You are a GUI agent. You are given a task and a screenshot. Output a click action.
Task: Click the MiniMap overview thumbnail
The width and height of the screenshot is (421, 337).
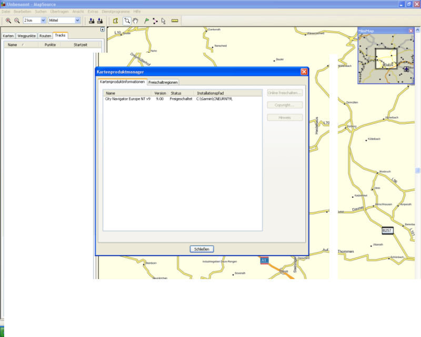[386, 58]
